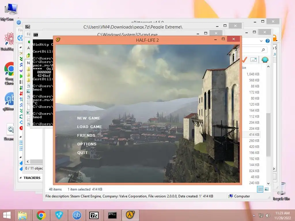Viewport: 295px width, 221px height.
Task: Start a new game in Half-Life 2
Action: tap(89, 118)
